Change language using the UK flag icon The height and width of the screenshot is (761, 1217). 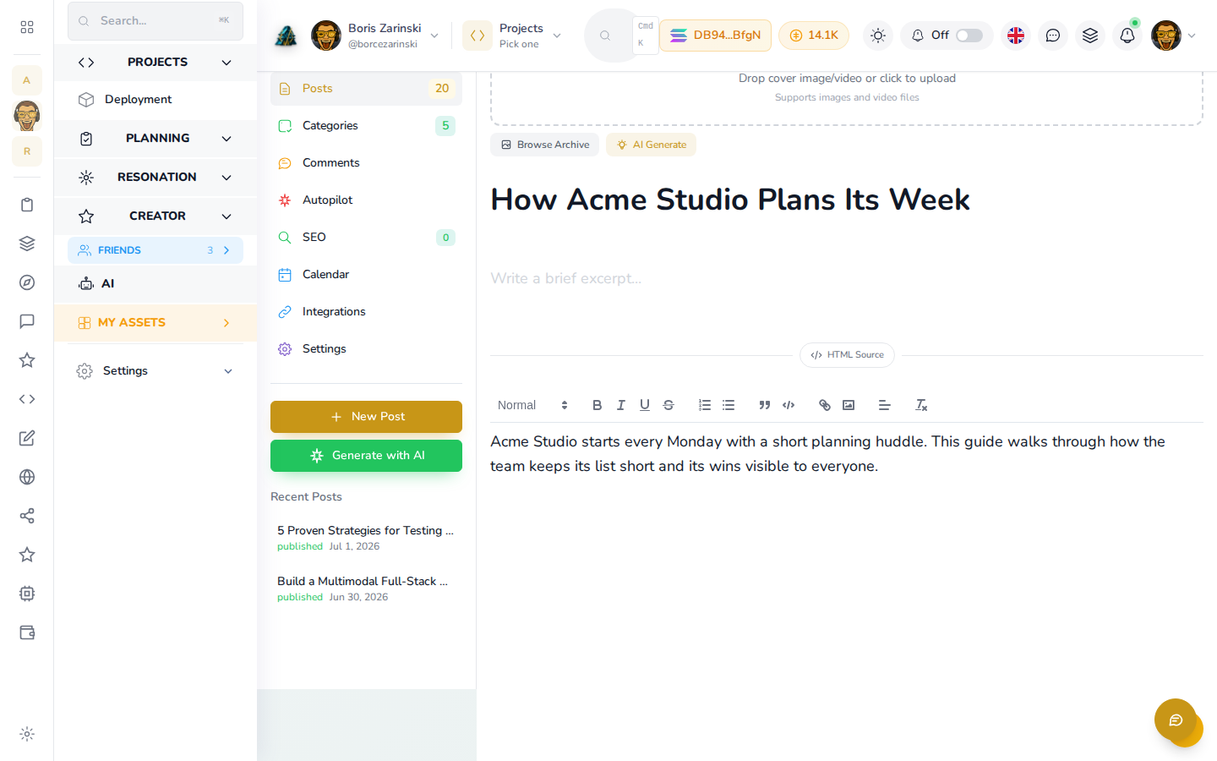(x=1016, y=36)
